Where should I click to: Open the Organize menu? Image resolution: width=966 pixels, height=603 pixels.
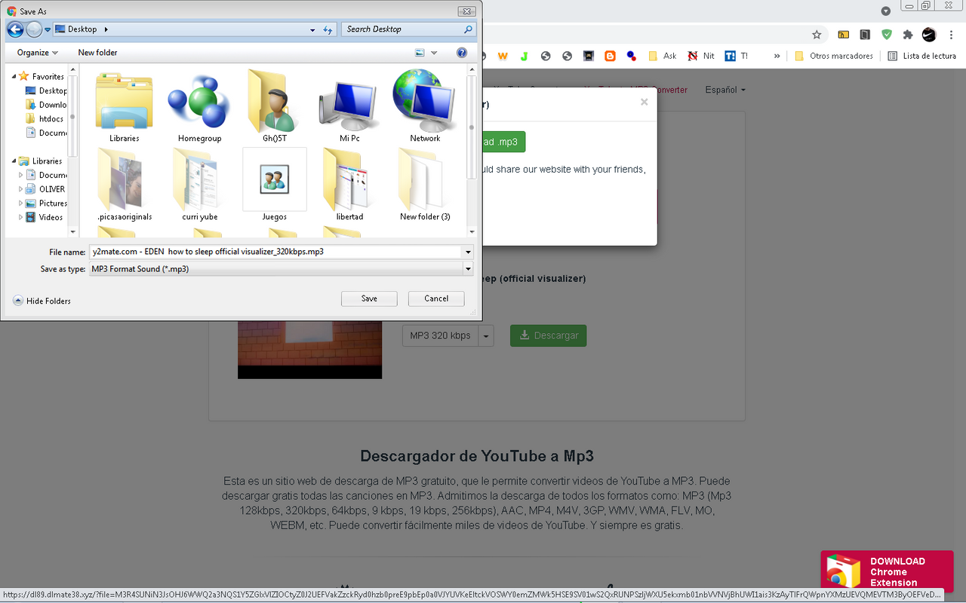coord(37,53)
